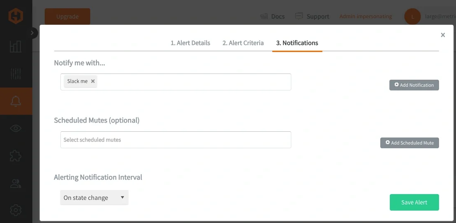Close the alert dialog with the X

point(443,35)
